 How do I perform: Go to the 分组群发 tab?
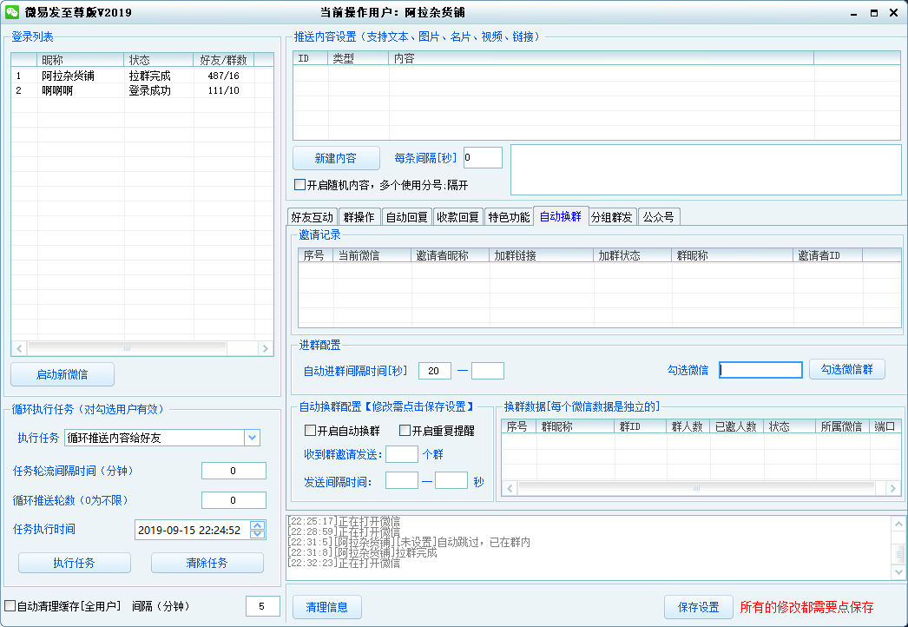pyautogui.click(x=612, y=217)
